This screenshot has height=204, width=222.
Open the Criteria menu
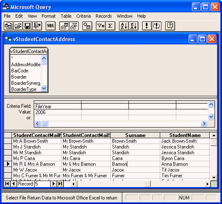coord(83,16)
